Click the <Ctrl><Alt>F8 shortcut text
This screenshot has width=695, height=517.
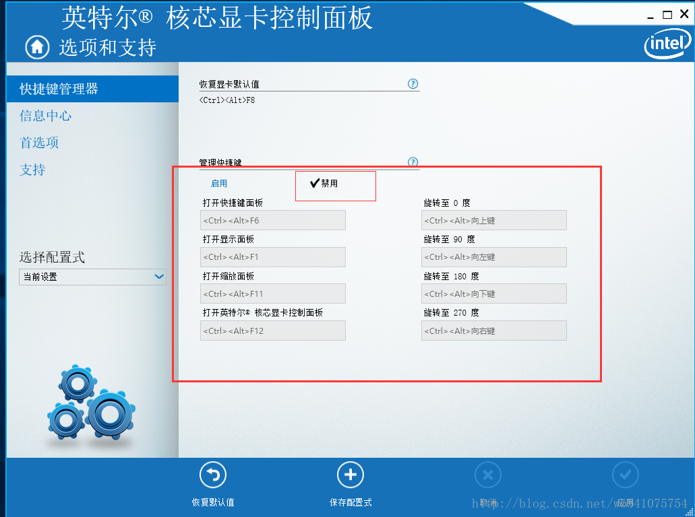227,100
